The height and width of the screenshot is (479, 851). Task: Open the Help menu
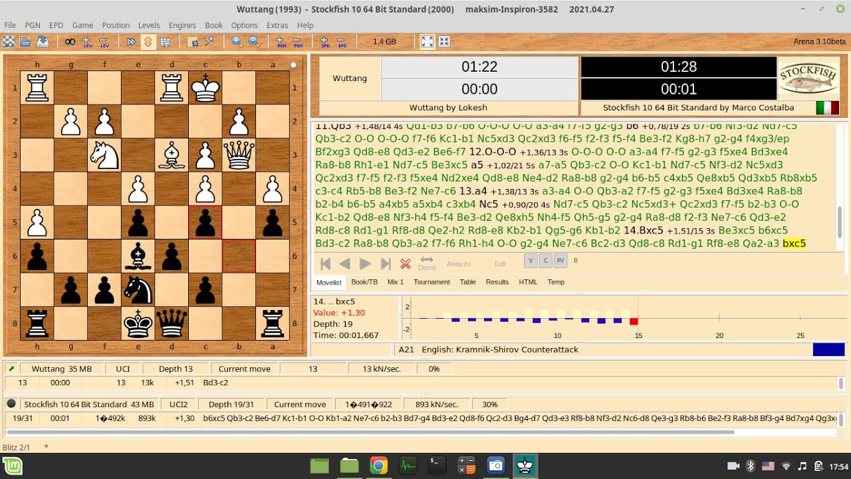point(305,25)
